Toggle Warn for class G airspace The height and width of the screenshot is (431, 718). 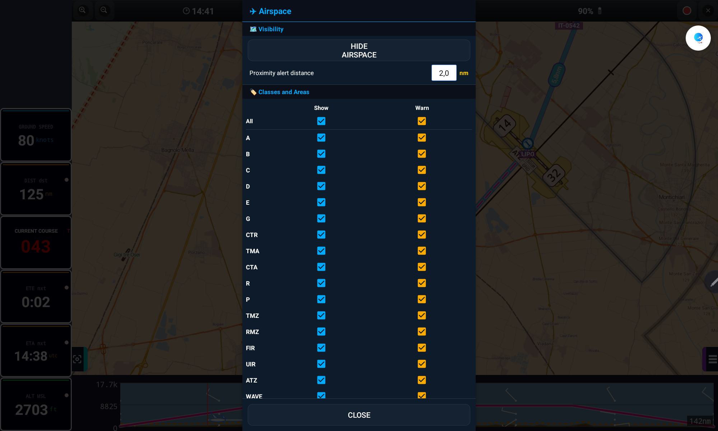[x=422, y=218]
